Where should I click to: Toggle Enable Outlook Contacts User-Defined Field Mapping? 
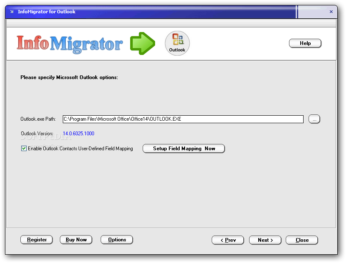[24, 149]
